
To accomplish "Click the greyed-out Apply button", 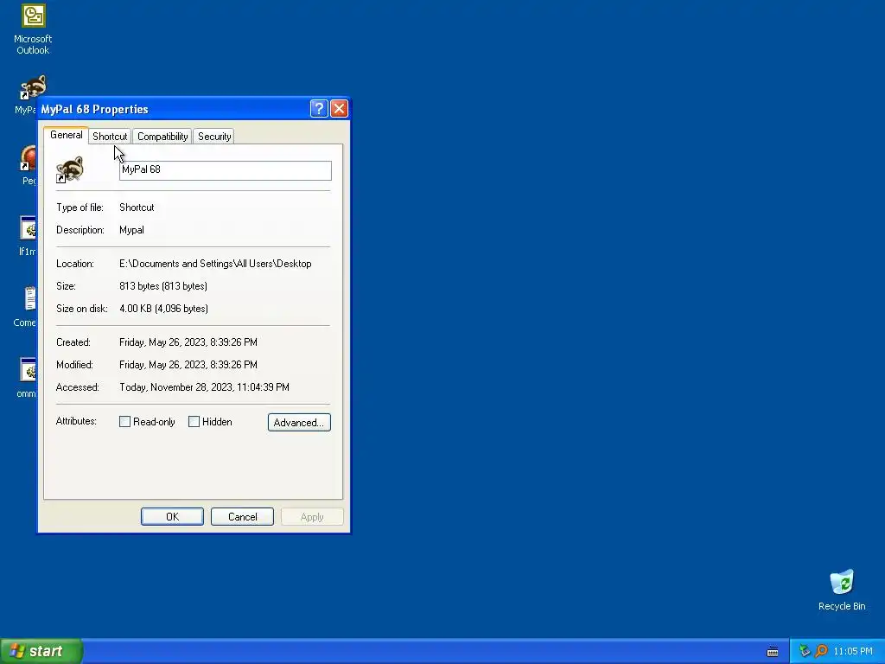I will (x=312, y=517).
